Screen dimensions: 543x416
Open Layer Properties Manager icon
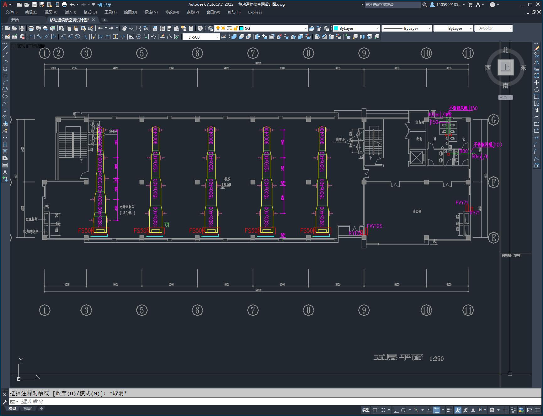click(x=210, y=28)
